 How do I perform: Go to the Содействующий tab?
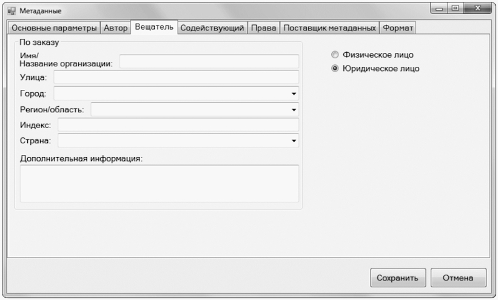pyautogui.click(x=212, y=28)
